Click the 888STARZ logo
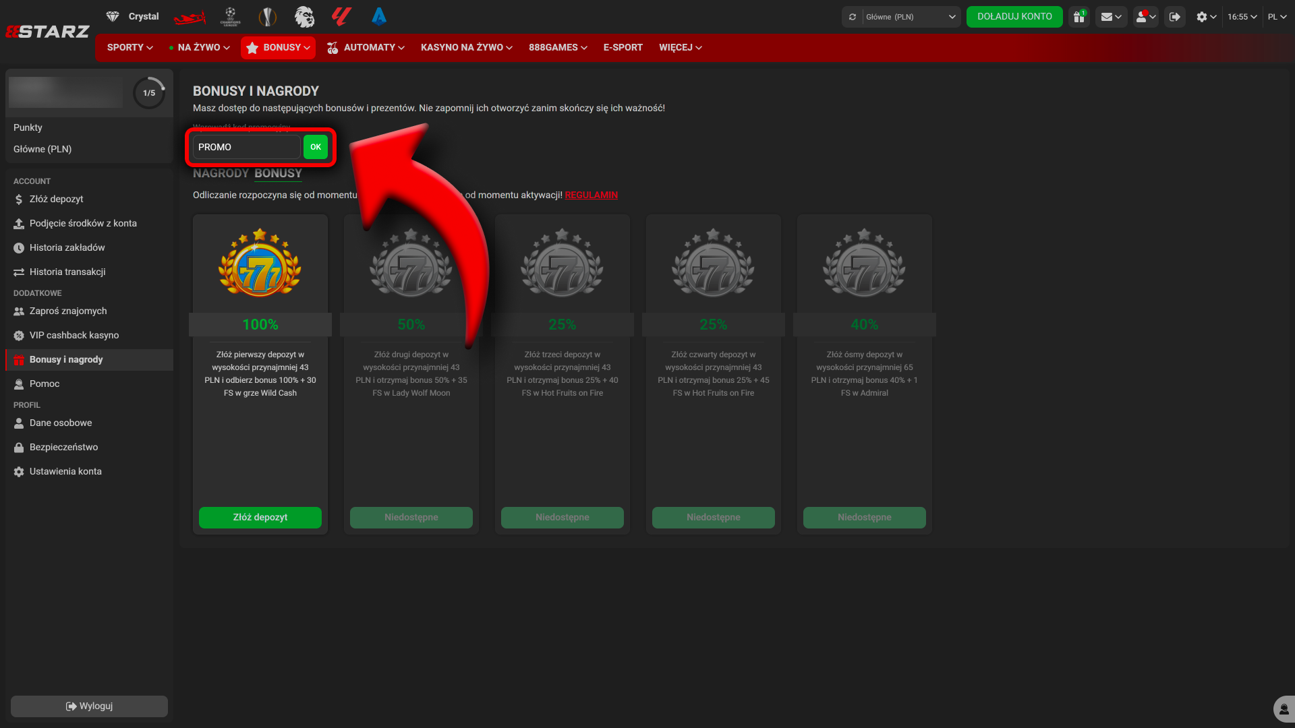 [47, 32]
